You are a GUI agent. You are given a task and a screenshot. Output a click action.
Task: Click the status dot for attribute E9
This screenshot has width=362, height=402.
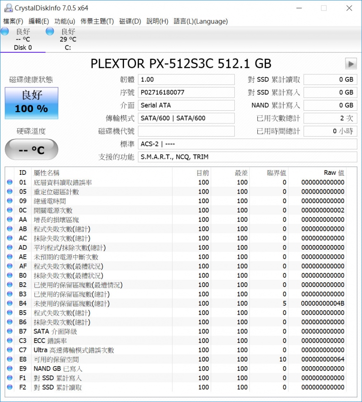coord(10,368)
